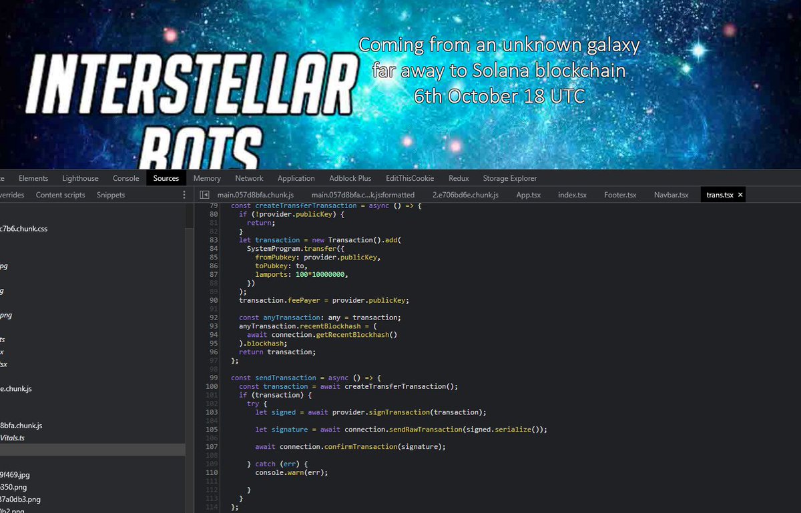
Task: Open the EditThisCookie panel
Action: (410, 178)
